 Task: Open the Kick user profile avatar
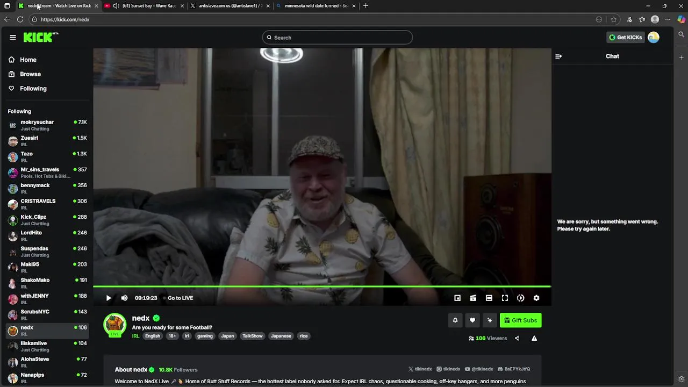654,37
